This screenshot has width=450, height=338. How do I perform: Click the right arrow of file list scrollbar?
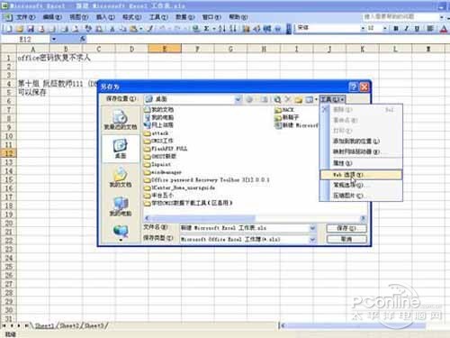pyautogui.click(x=363, y=218)
